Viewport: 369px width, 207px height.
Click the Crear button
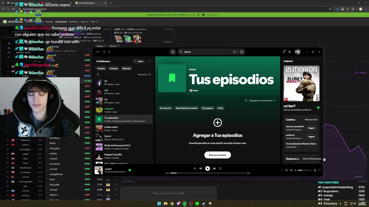pyautogui.click(x=139, y=61)
